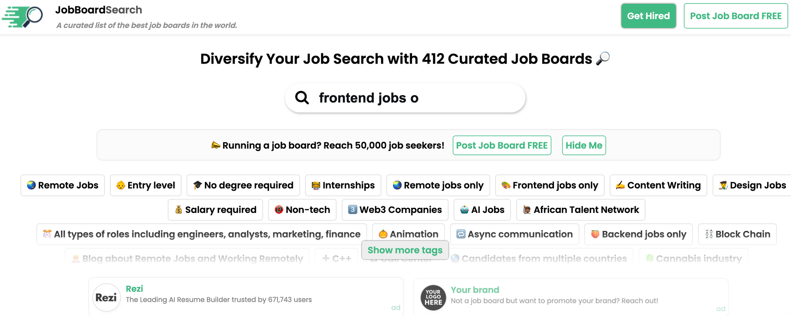Open the Rezi ad link

[x=134, y=289]
